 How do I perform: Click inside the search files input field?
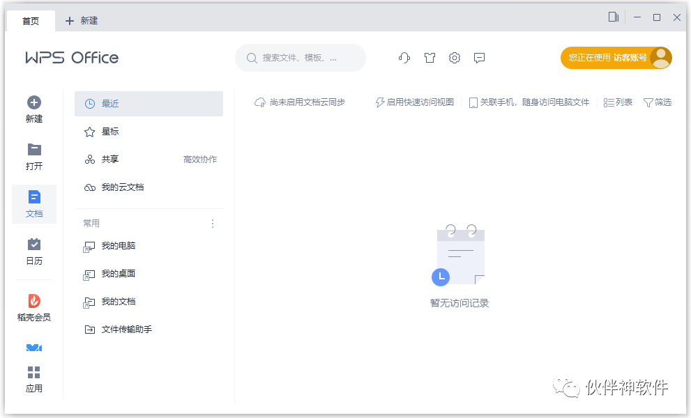[x=300, y=58]
